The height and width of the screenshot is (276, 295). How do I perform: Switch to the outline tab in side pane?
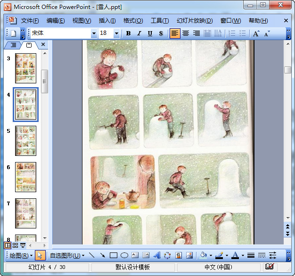pyautogui.click(x=13, y=45)
